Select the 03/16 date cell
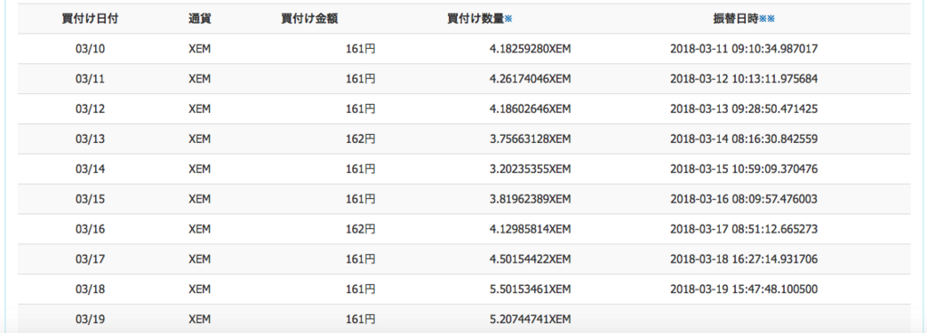Viewport: 927px width, 333px height. point(90,229)
